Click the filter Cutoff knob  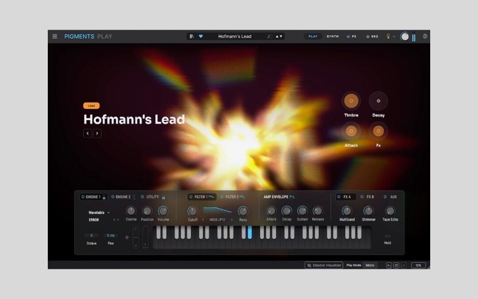[193, 211]
